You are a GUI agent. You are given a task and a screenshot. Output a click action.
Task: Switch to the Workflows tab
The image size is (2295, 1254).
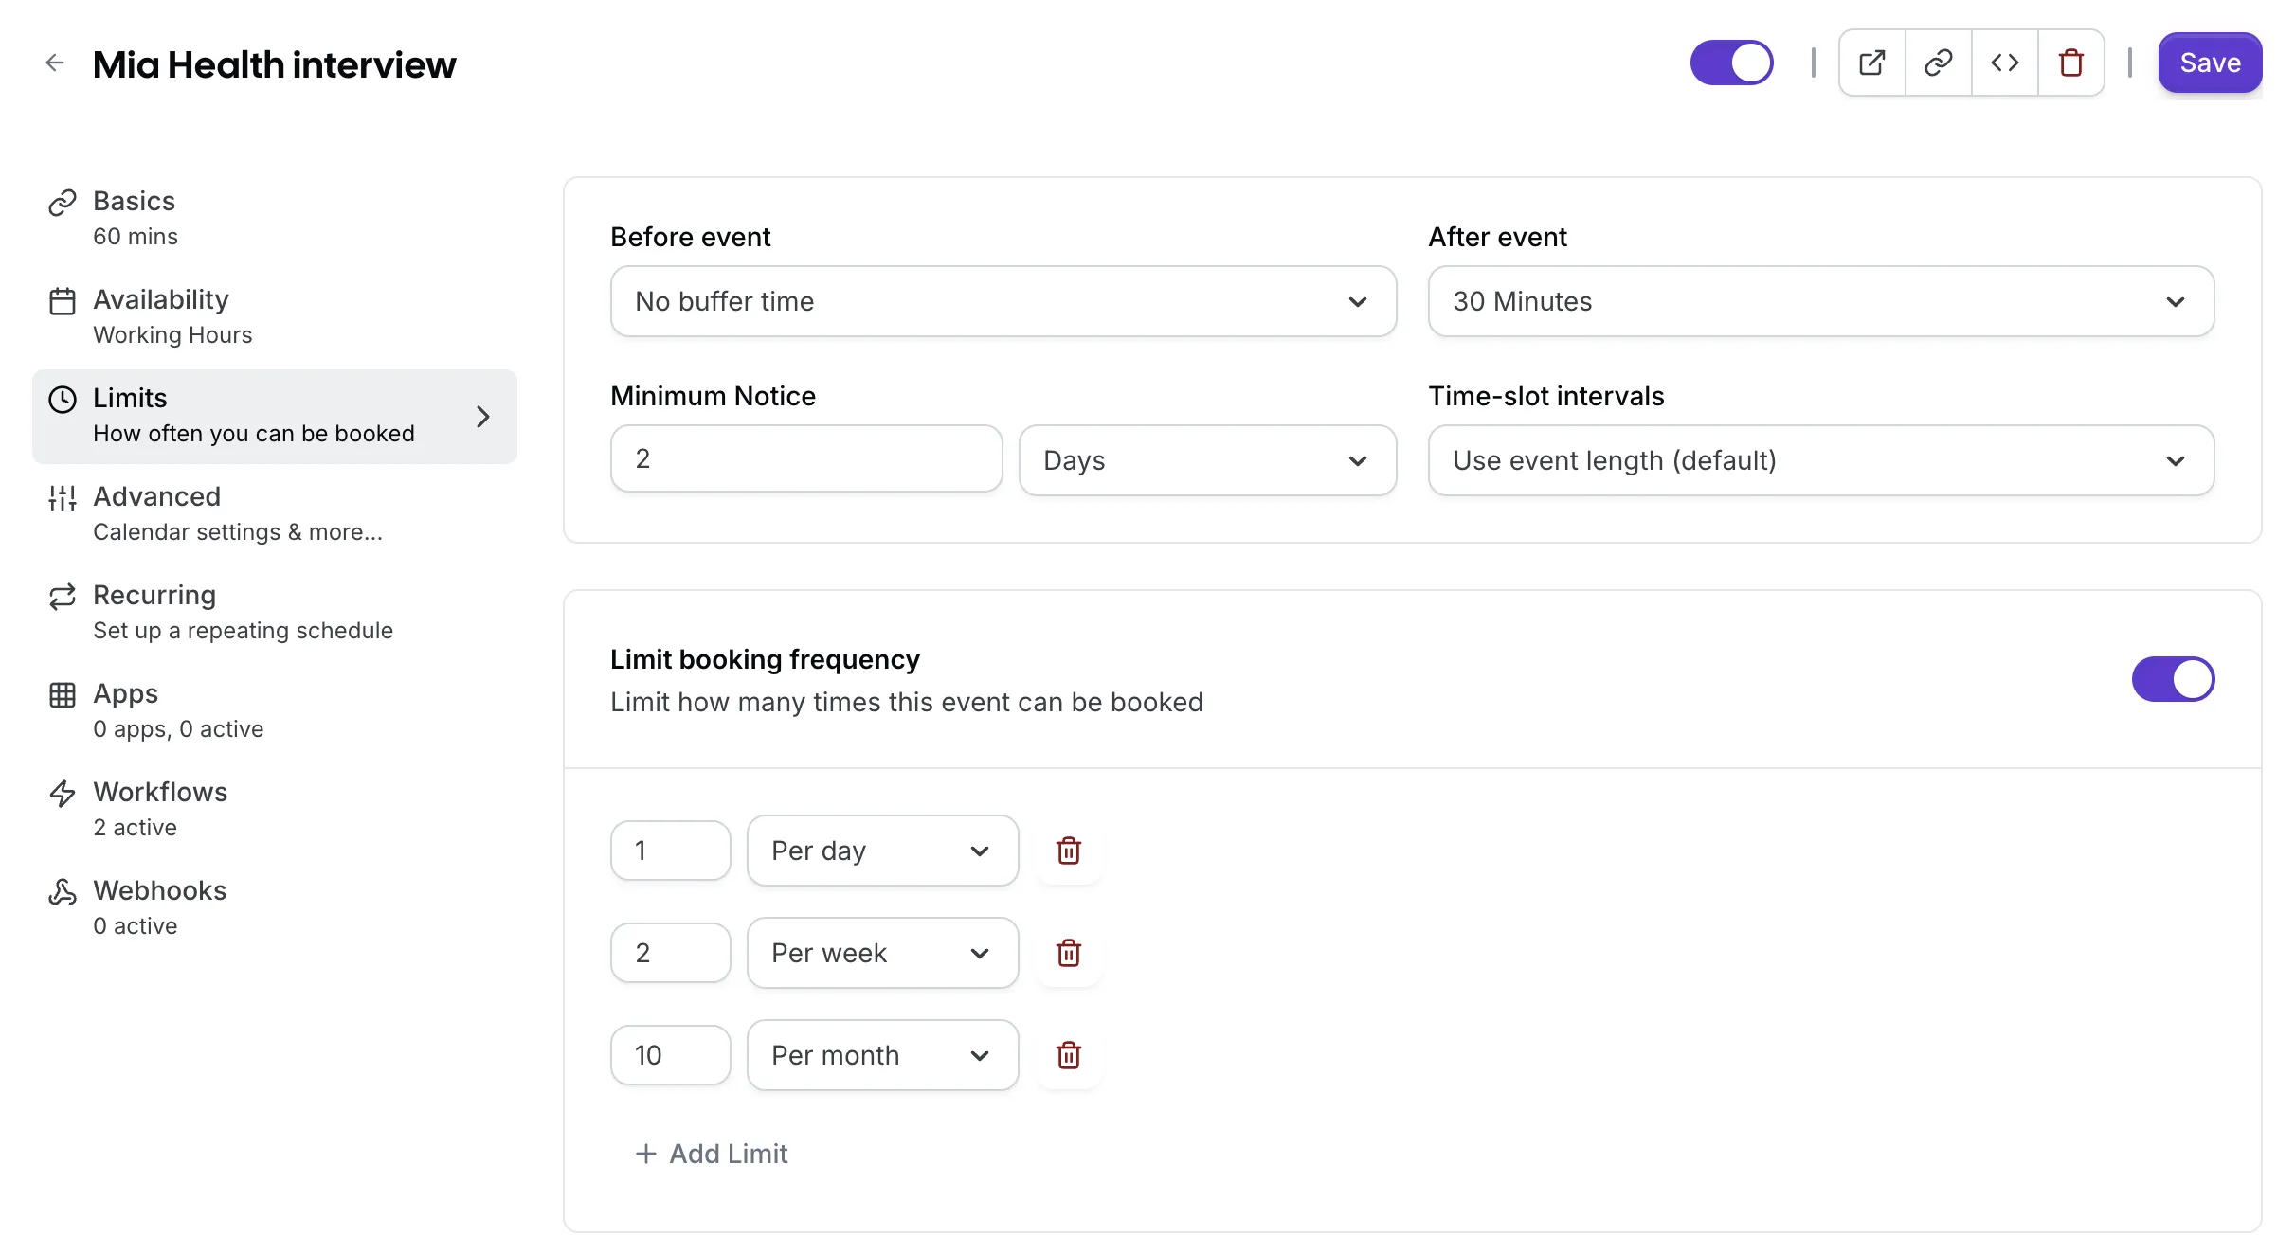coord(160,809)
